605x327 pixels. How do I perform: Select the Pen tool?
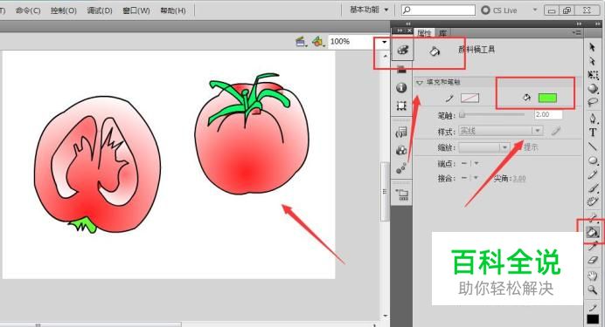[593, 118]
